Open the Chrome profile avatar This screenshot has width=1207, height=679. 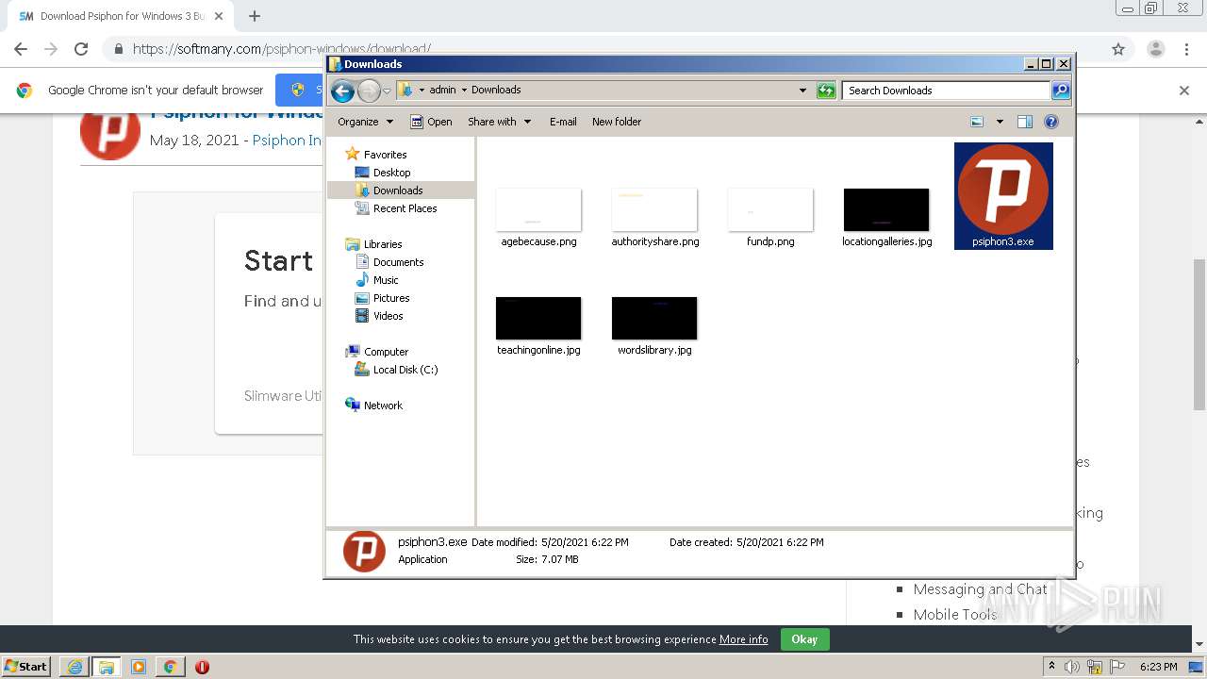(1155, 49)
